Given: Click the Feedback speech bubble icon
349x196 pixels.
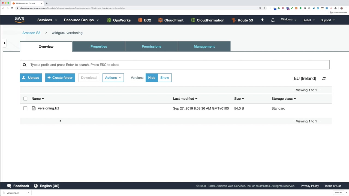Looking at the screenshot, I should tap(9, 186).
